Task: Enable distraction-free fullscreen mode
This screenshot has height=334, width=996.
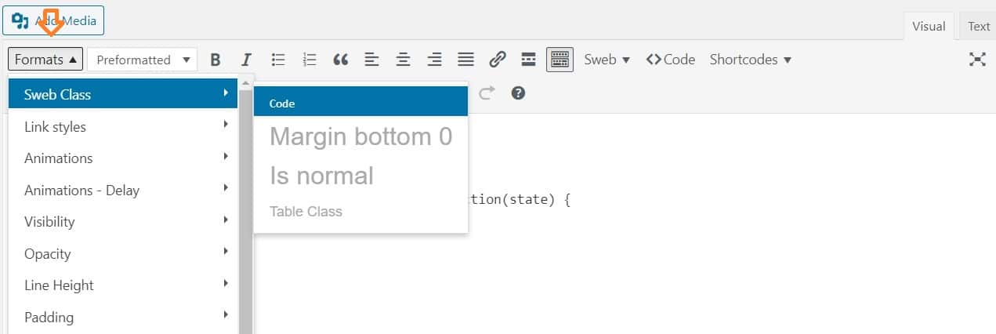Action: click(977, 60)
